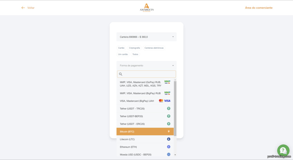Click the USDC coin icon

coord(168,155)
